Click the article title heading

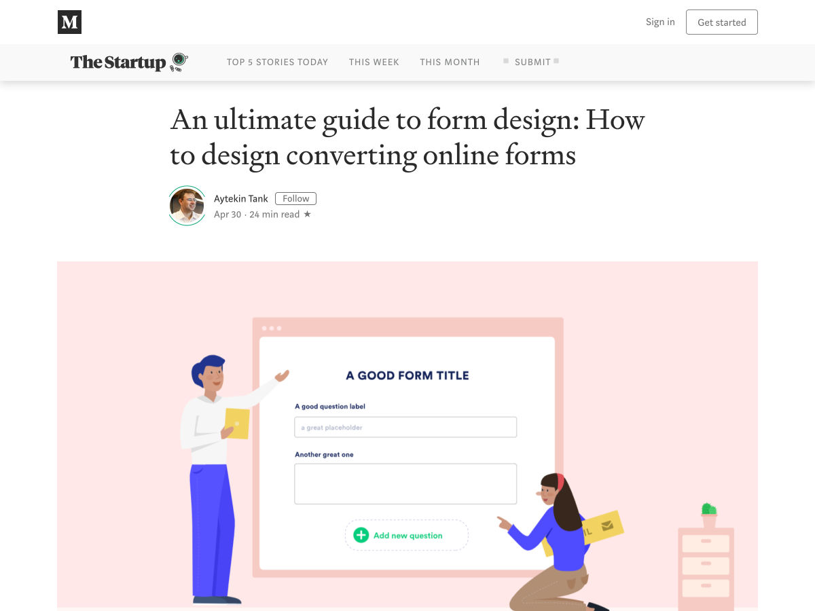pyautogui.click(x=407, y=138)
